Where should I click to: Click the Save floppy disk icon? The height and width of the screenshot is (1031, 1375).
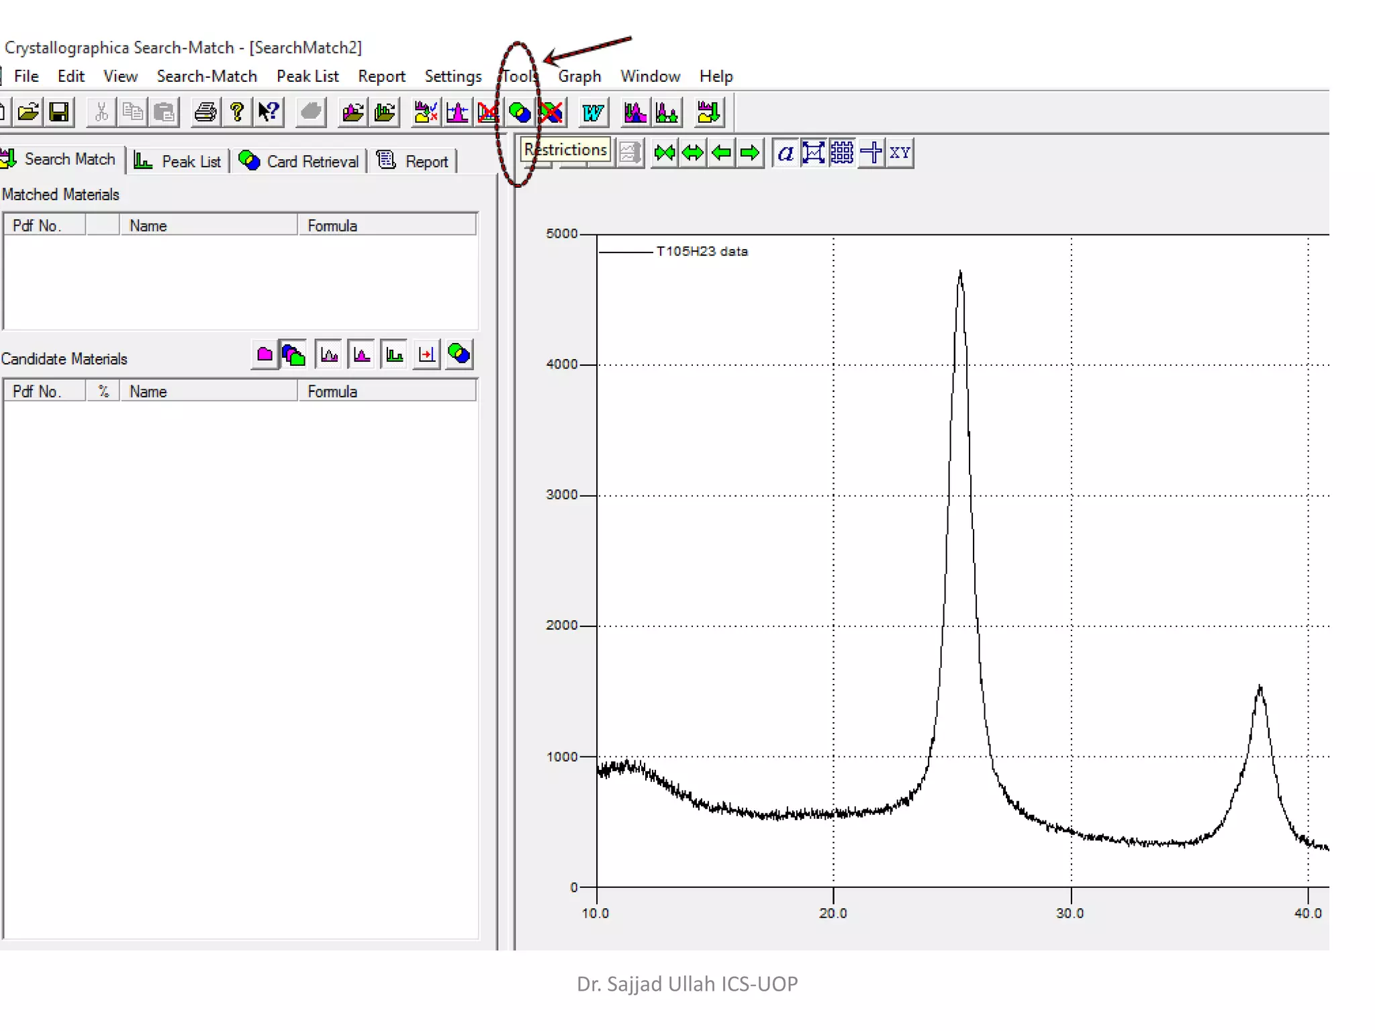tap(59, 112)
